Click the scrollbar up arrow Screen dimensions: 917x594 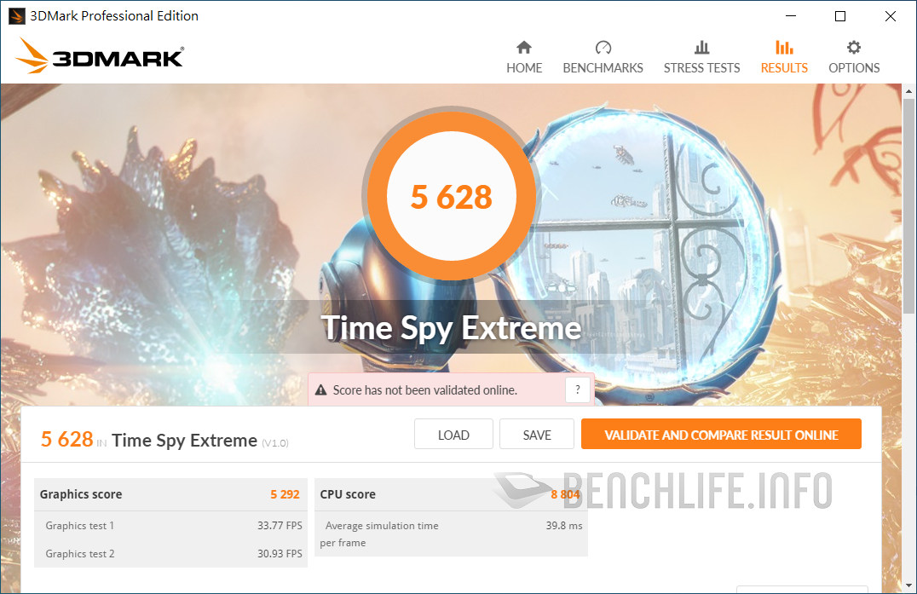click(x=908, y=91)
